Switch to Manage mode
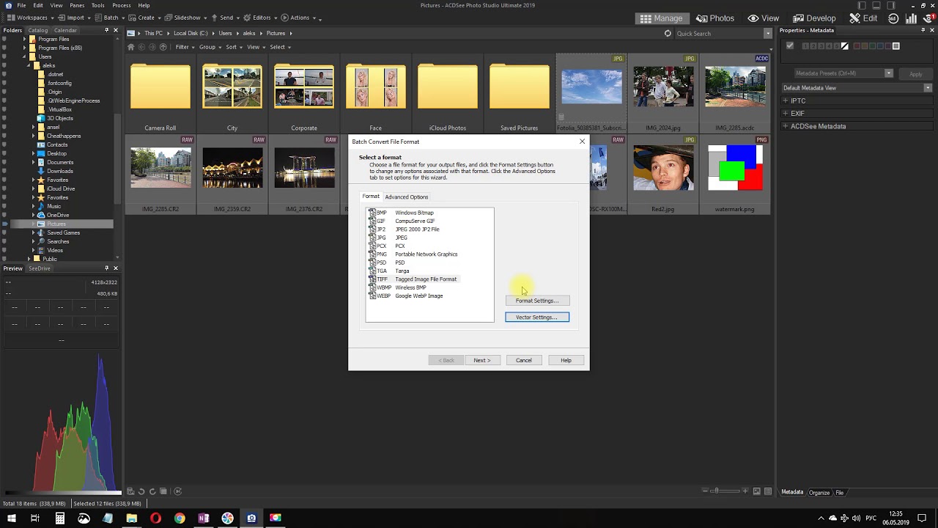This screenshot has width=938, height=528. click(x=661, y=18)
